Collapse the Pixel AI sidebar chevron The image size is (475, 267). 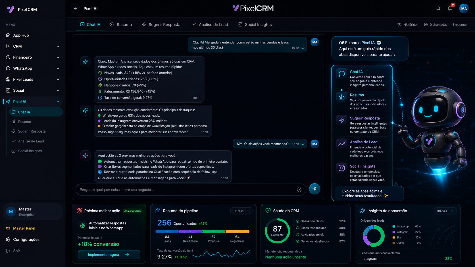58,102
